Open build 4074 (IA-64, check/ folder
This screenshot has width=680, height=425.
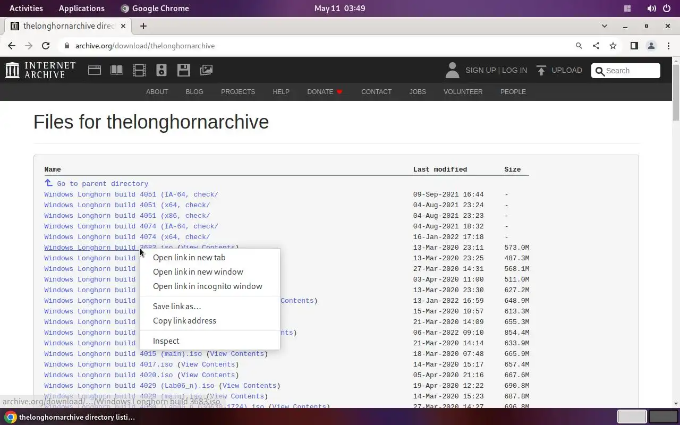click(131, 226)
